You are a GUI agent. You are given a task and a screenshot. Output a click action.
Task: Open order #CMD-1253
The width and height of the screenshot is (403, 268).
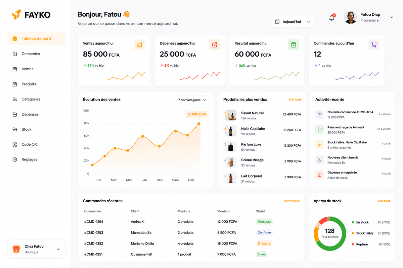click(94, 232)
